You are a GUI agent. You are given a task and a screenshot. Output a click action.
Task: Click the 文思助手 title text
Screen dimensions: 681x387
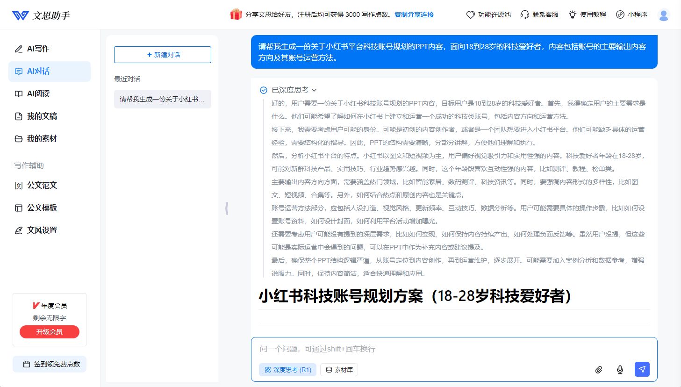[x=51, y=15]
